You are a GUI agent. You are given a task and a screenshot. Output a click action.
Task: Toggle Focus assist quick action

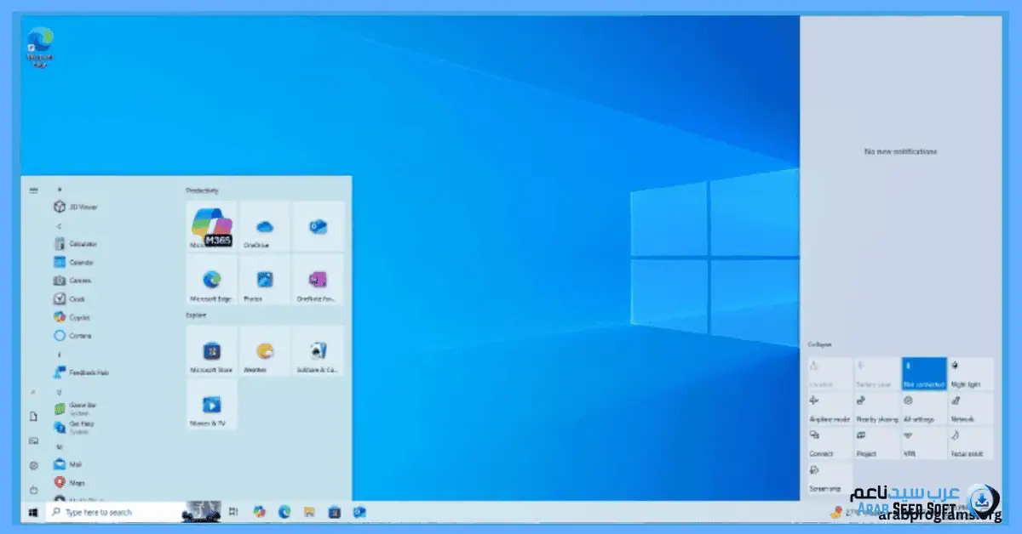point(970,443)
